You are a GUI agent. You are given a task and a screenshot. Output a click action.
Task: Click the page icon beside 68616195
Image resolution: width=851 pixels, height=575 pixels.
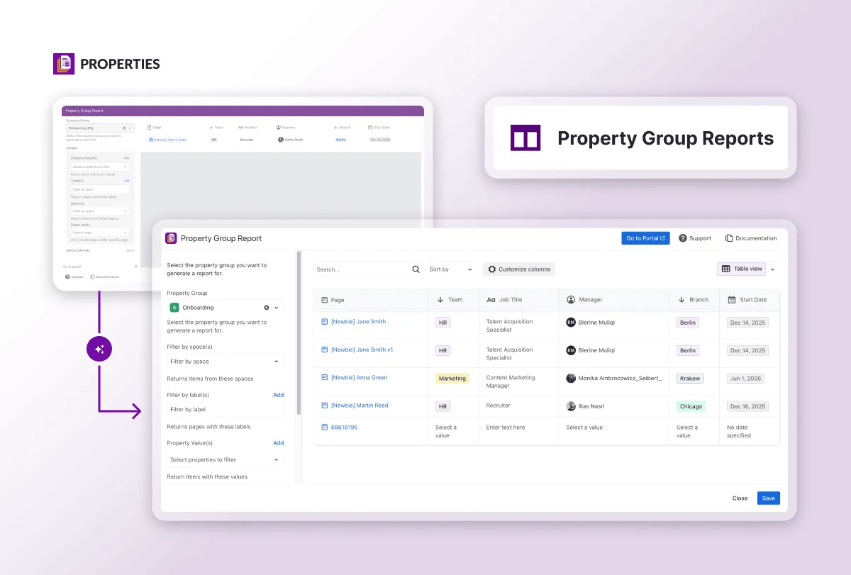(x=325, y=428)
